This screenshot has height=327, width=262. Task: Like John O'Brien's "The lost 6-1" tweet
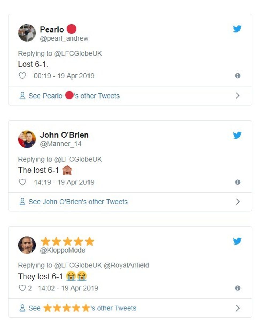click(22, 182)
